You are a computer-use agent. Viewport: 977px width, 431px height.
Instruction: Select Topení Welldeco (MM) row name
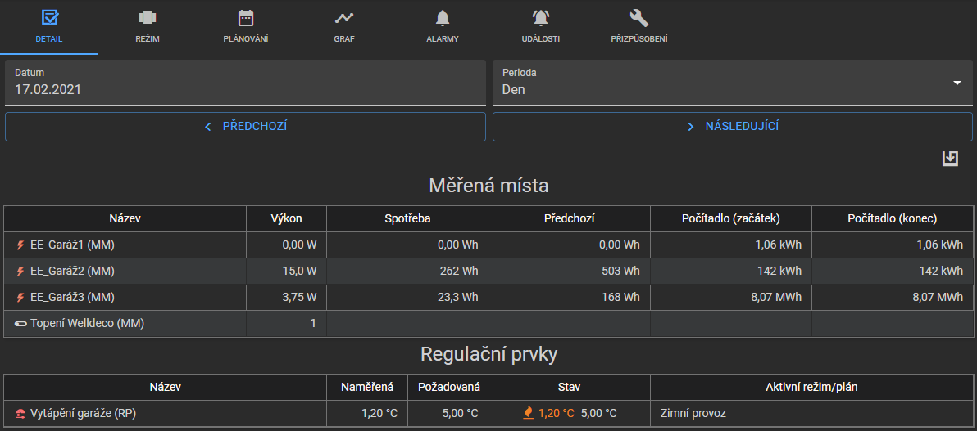coord(87,323)
